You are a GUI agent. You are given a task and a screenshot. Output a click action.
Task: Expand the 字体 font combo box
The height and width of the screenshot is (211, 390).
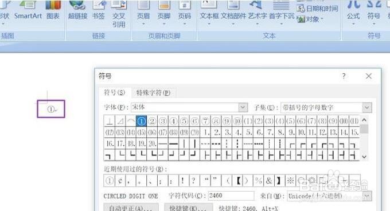tap(243, 108)
